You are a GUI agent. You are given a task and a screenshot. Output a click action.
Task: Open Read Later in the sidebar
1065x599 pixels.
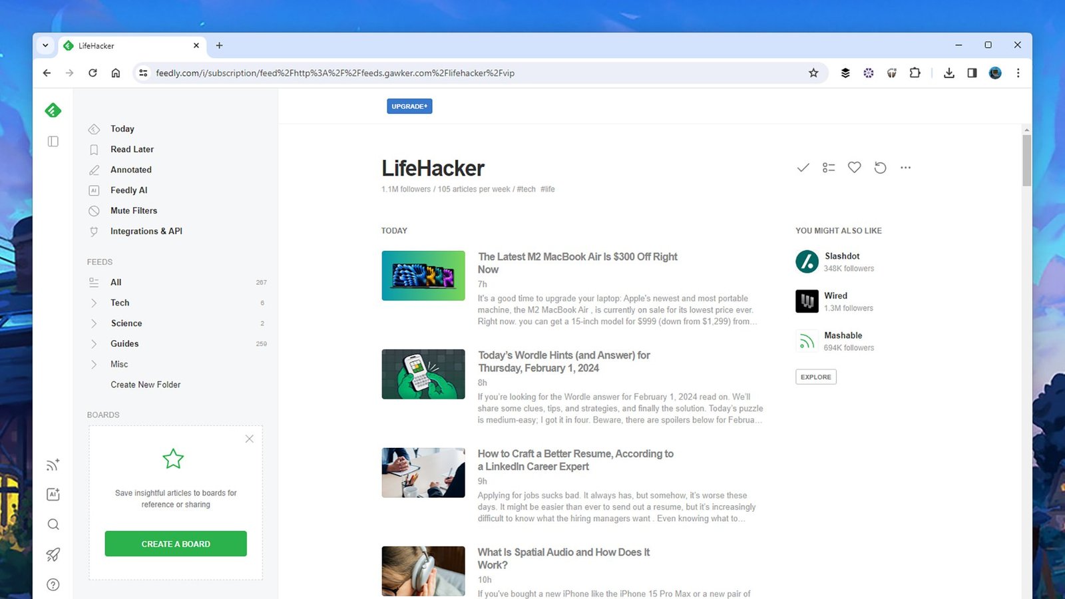(x=132, y=149)
